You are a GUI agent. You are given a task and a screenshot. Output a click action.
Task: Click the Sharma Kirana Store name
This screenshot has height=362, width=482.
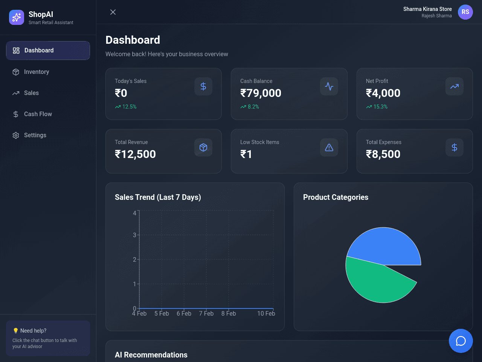tap(427, 9)
